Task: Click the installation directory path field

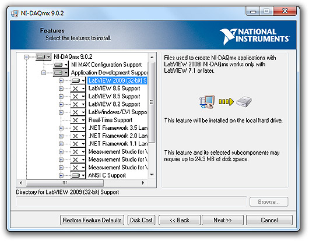Action: [x=131, y=202]
